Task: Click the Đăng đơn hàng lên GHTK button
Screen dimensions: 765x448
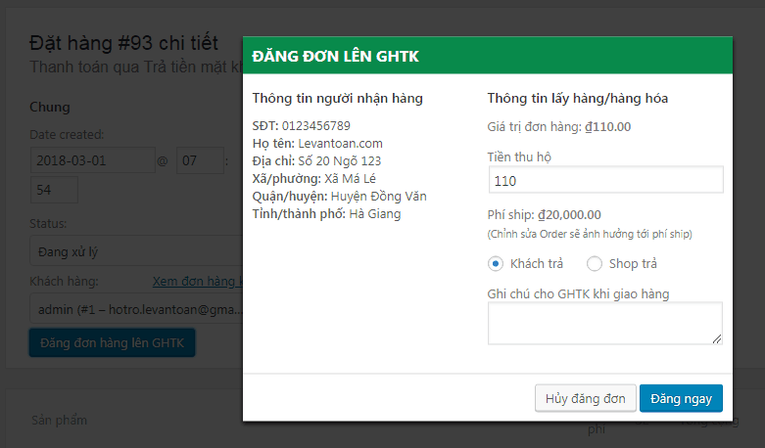Action: coord(113,342)
